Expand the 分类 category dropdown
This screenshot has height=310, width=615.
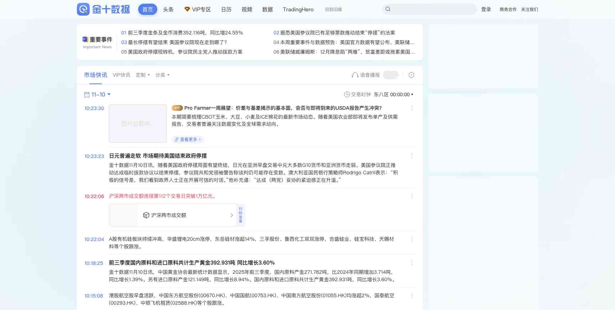(x=162, y=75)
